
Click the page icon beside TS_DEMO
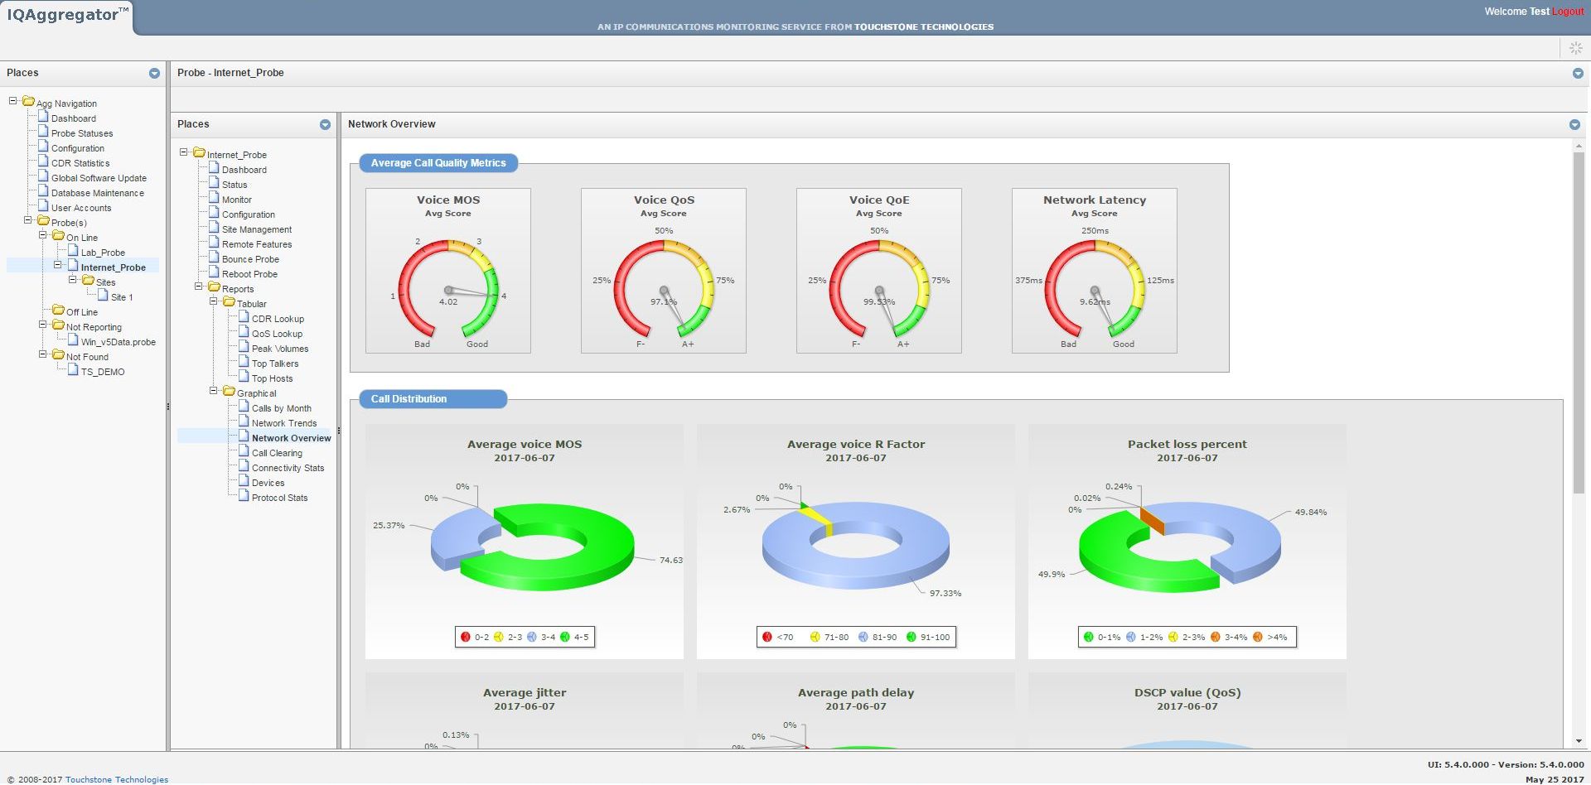(x=73, y=370)
